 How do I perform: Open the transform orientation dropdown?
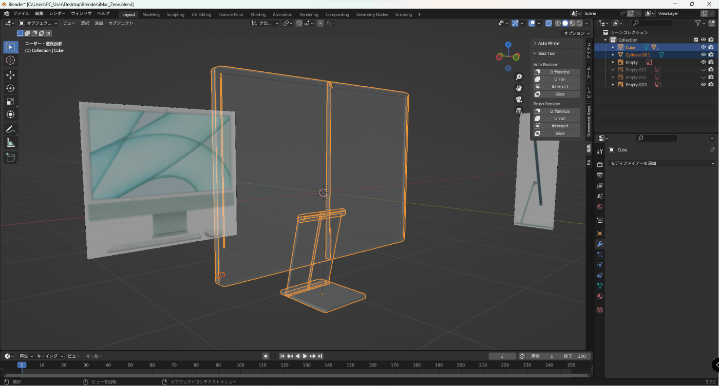point(264,23)
